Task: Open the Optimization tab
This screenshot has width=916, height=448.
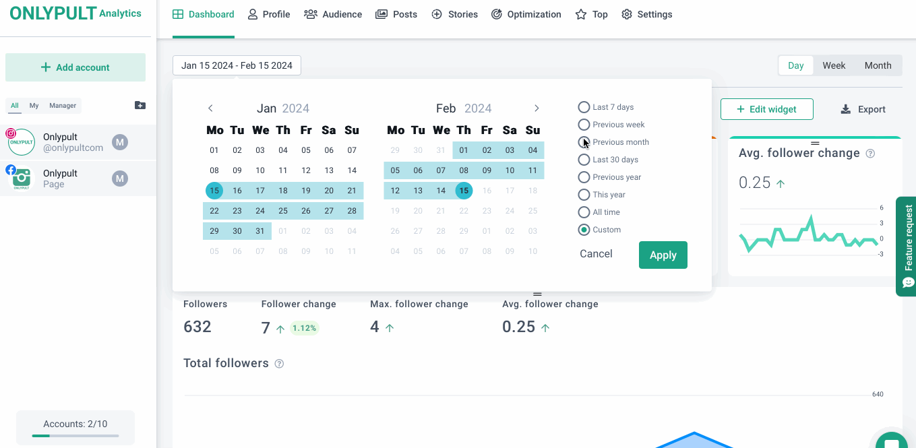Action: pos(526,14)
